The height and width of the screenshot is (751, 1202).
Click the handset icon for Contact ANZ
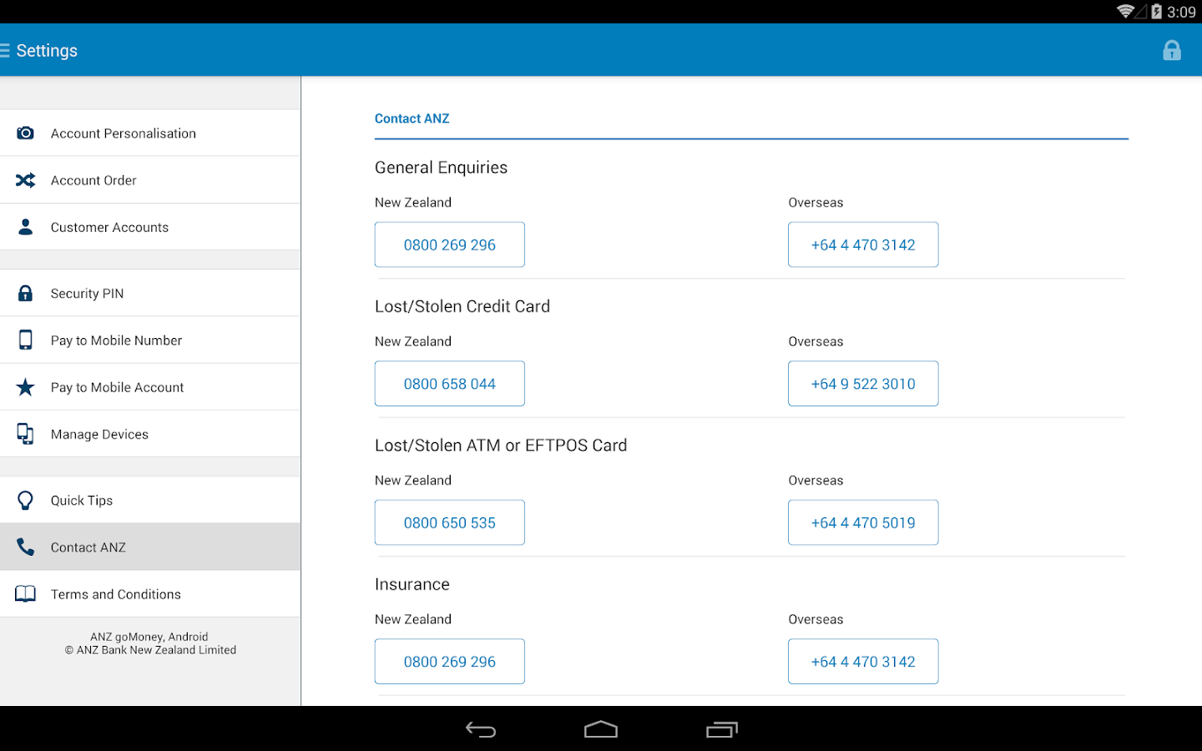26,547
